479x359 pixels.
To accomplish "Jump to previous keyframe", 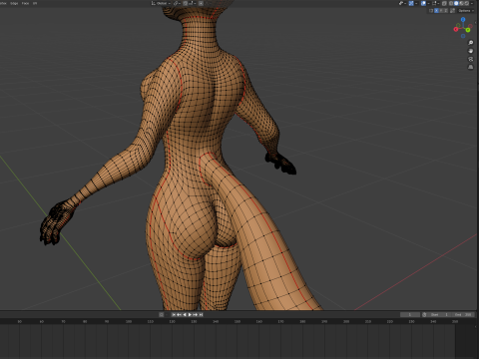I will point(179,314).
